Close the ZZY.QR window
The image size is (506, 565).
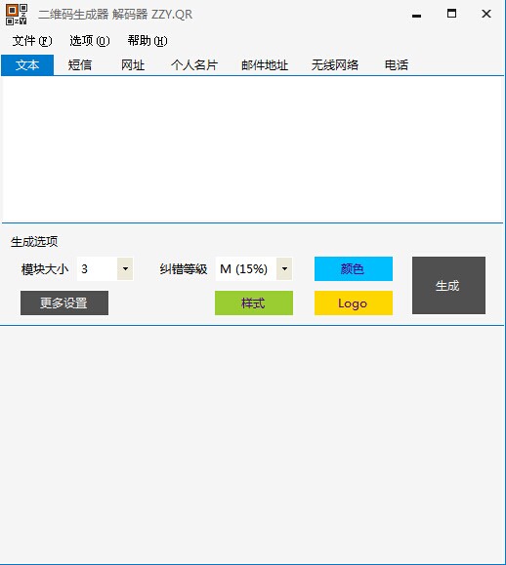[486, 14]
